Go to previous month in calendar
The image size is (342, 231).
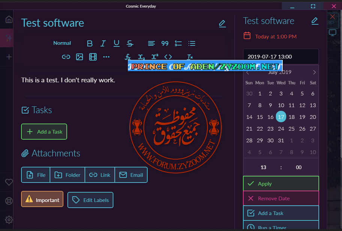point(247,73)
